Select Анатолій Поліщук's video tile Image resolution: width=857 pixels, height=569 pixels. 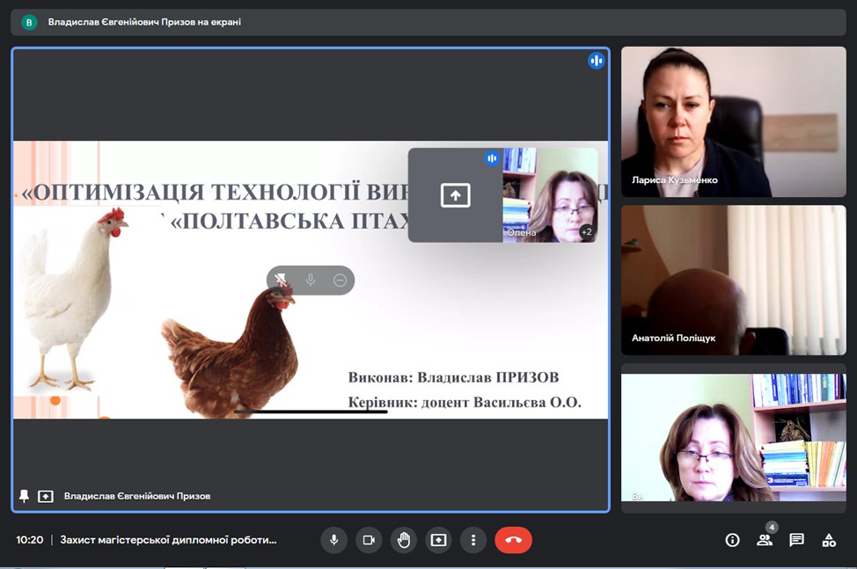click(x=734, y=281)
